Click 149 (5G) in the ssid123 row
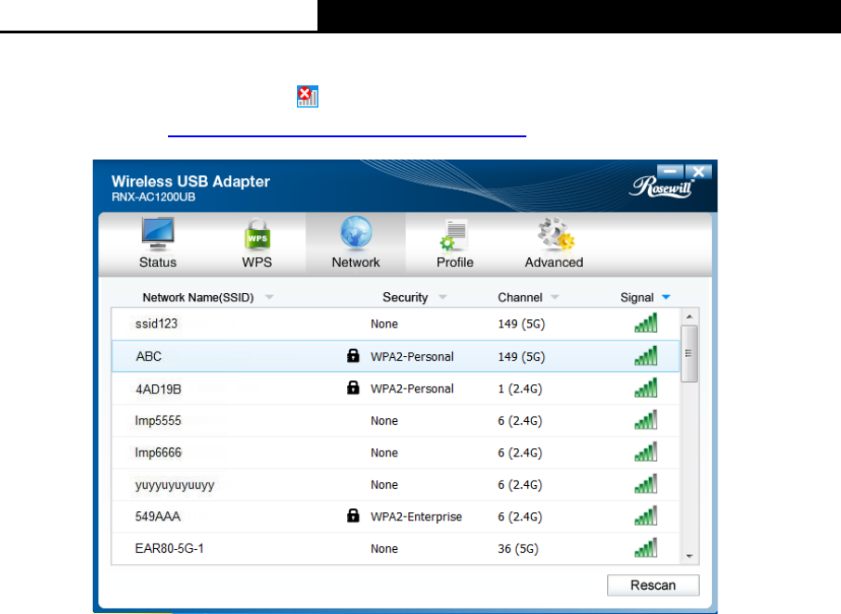The height and width of the screenshot is (614, 841). (x=522, y=324)
